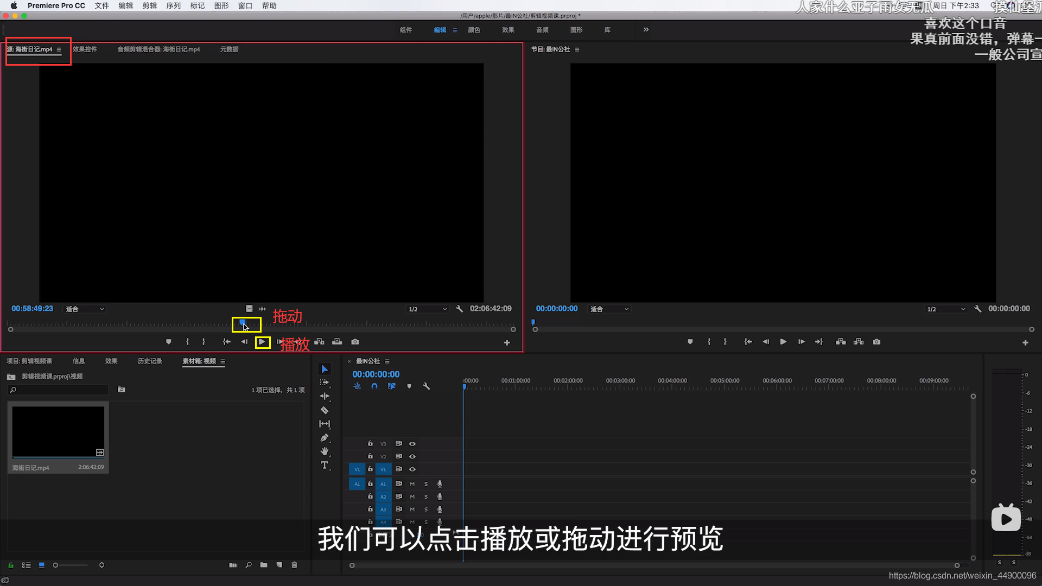This screenshot has height=586, width=1042.
Task: Switch to the 颜色 workspace
Action: 474,30
